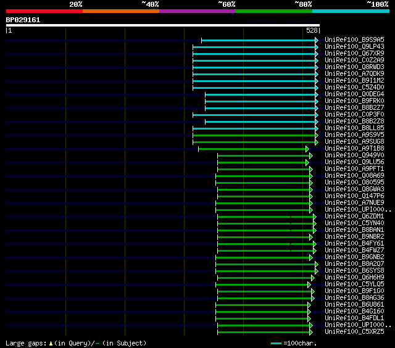This screenshot has height=348, width=395.
Task: Select the UniRef100_B6SYS8 label
Action: [x=354, y=271]
